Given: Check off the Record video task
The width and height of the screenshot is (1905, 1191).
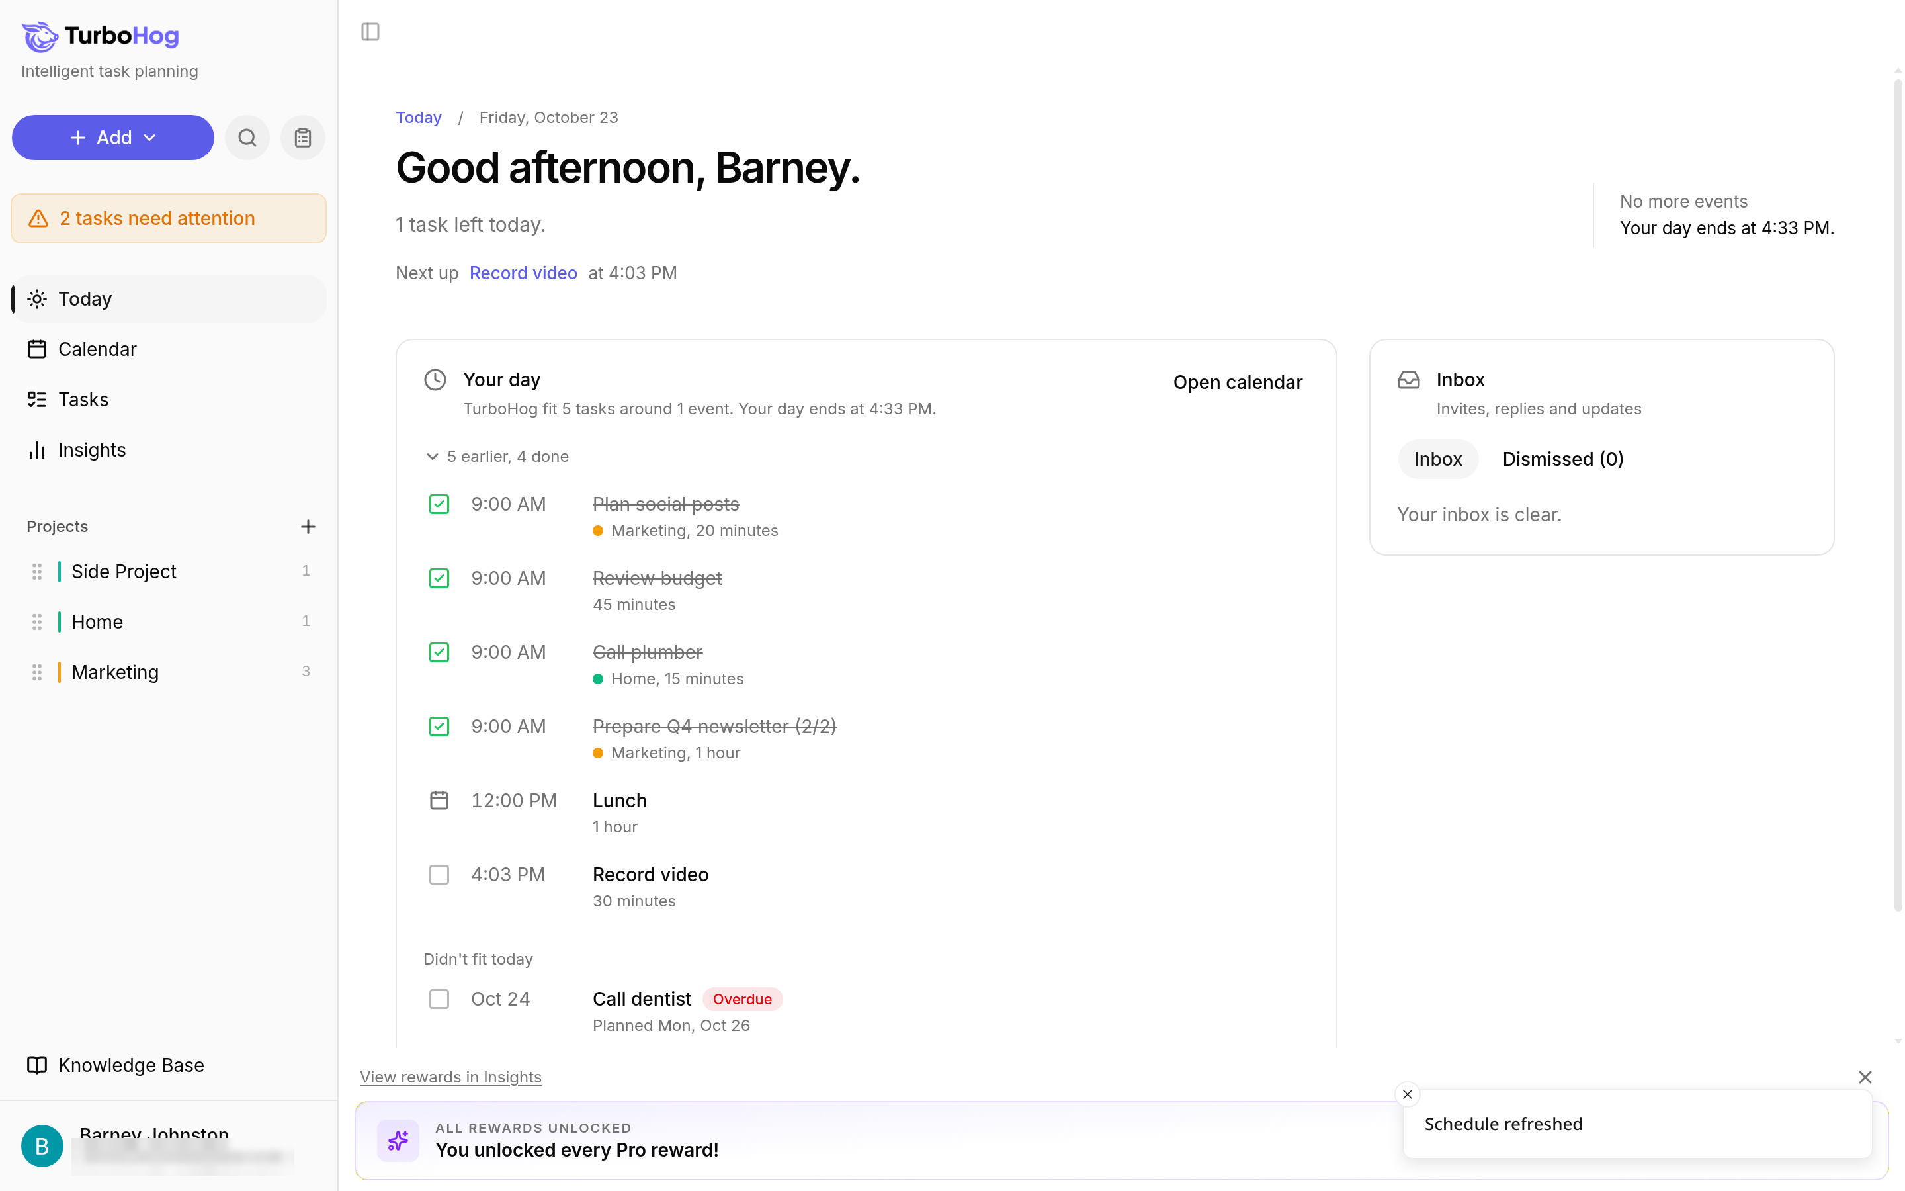Looking at the screenshot, I should [439, 874].
